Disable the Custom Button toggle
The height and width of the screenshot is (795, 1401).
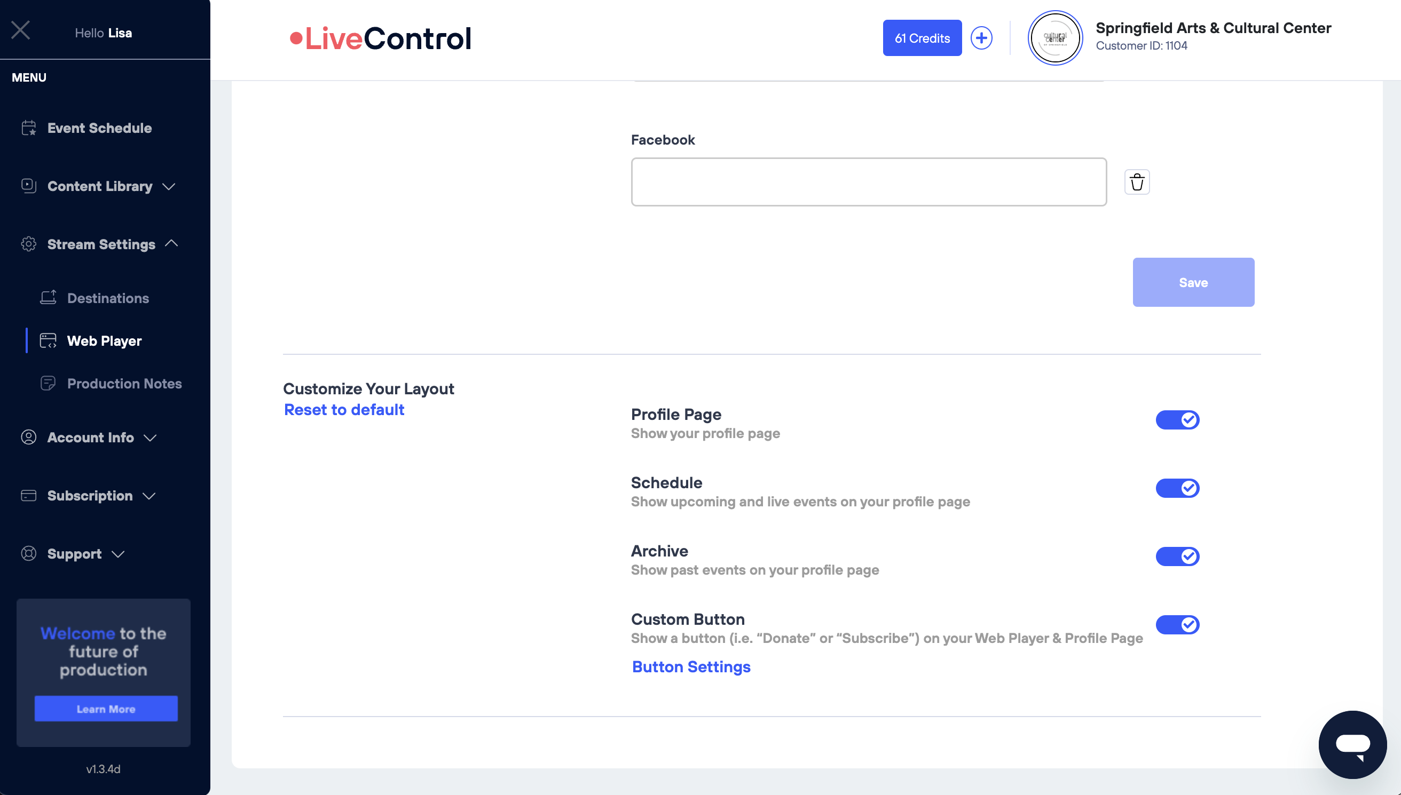tap(1177, 625)
